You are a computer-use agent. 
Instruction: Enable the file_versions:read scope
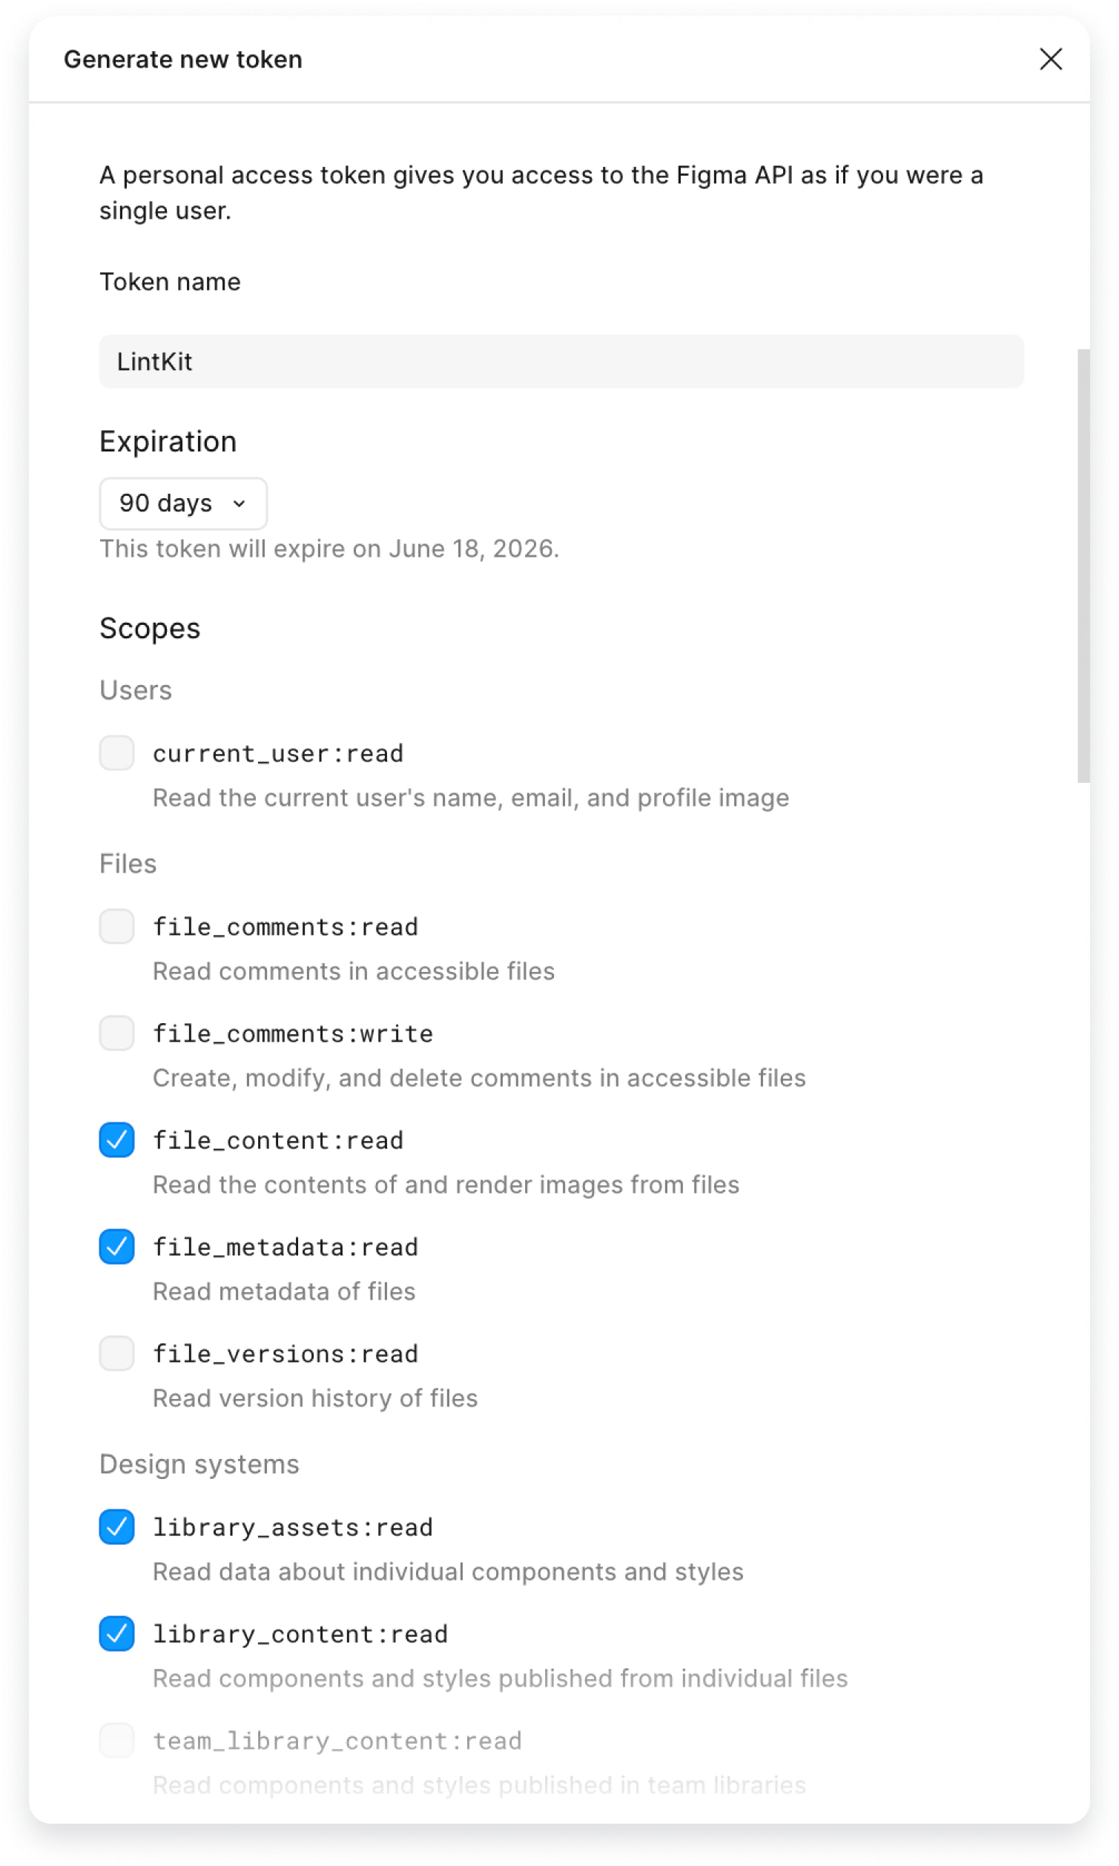coord(116,1354)
